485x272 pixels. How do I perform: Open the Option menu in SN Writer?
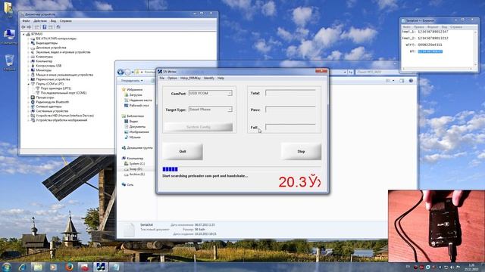172,78
